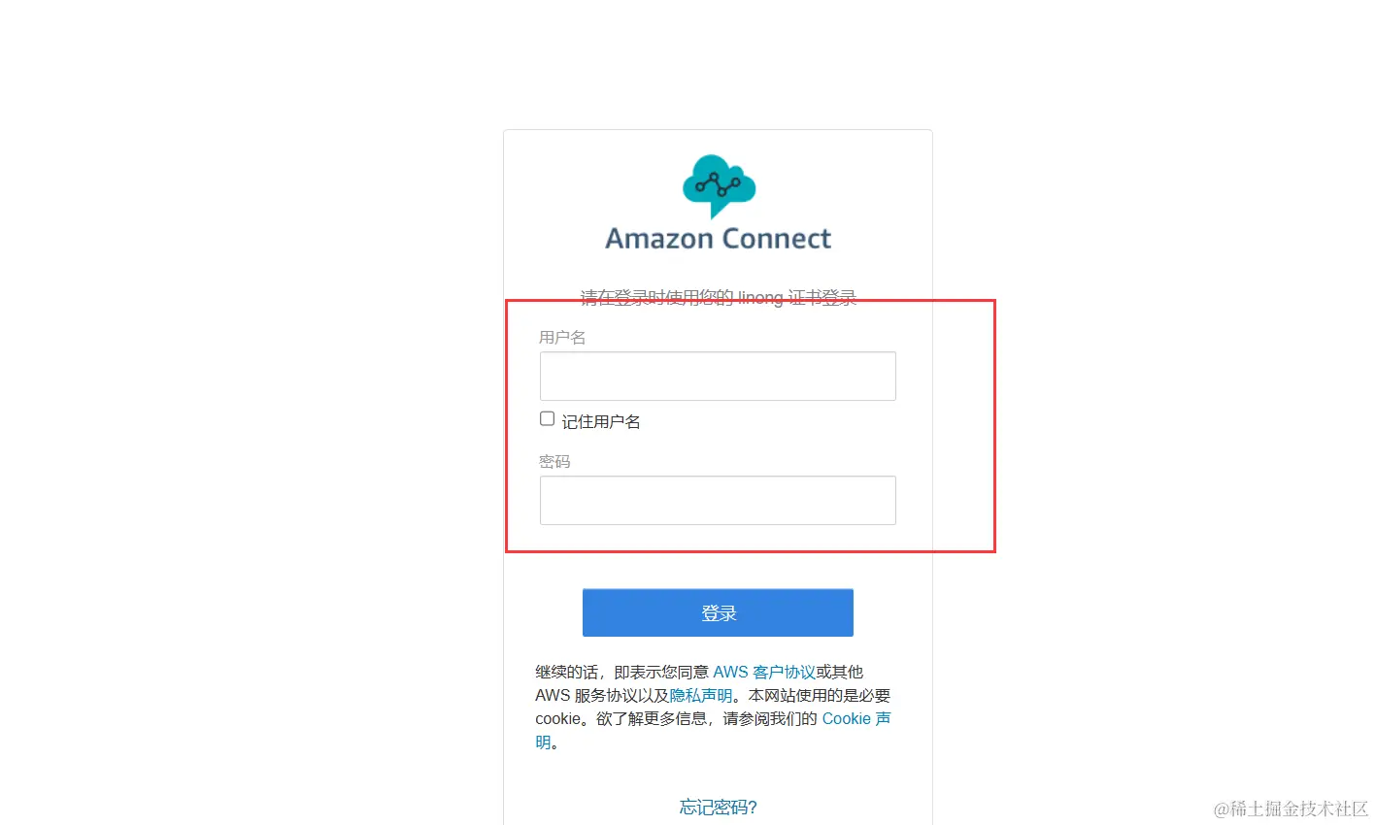
Task: Open the 隐私声明 link
Action: (701, 695)
